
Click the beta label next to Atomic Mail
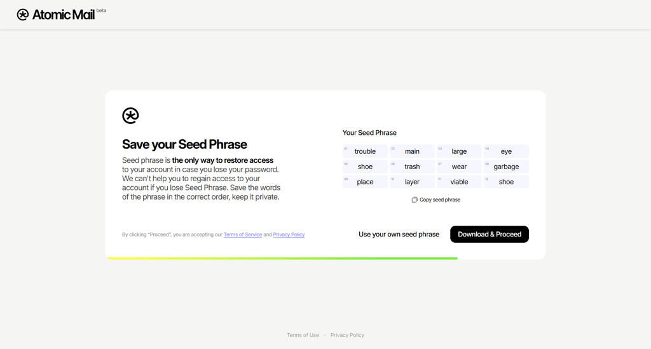[x=101, y=10]
